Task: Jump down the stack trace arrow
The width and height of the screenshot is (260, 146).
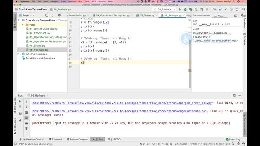Action: coord(26,107)
